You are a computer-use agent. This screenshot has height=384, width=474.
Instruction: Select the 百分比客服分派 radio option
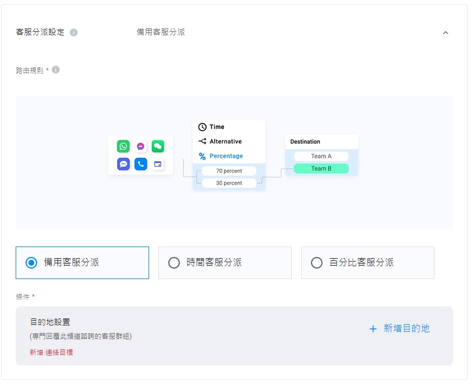tap(368, 263)
